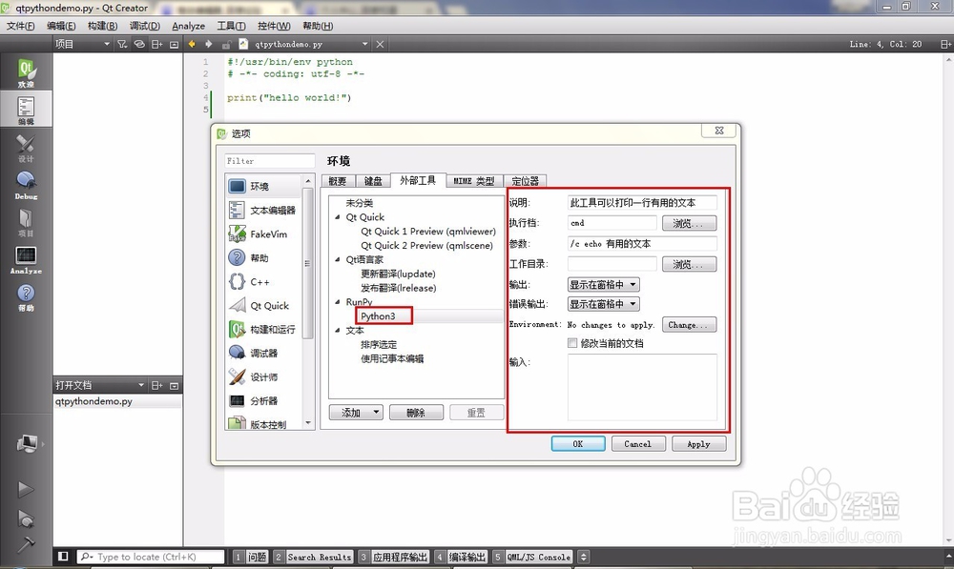
Task: Go forward in navigation history
Action: (x=209, y=44)
